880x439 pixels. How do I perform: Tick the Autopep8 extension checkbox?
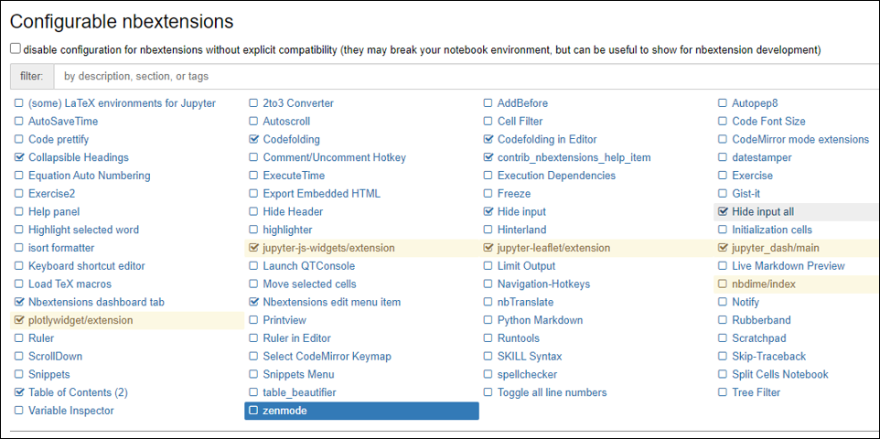pyautogui.click(x=723, y=103)
